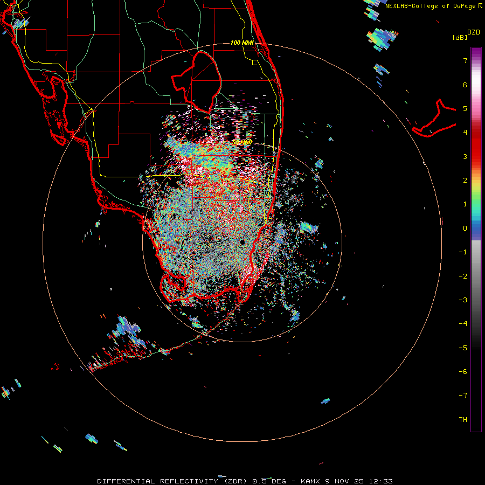Click the scale value 7

(x=465, y=60)
